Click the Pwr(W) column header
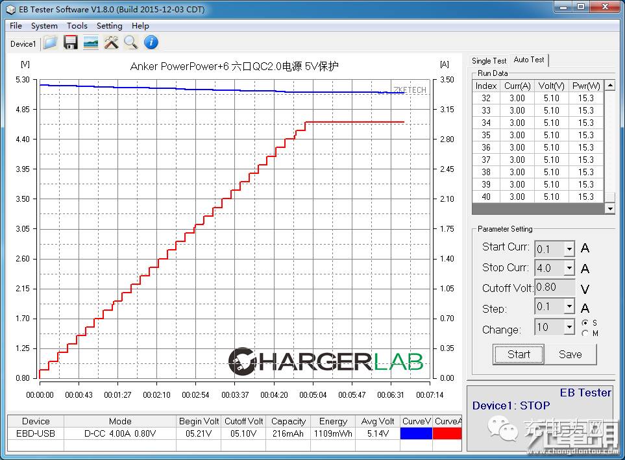The image size is (625, 460). [586, 86]
